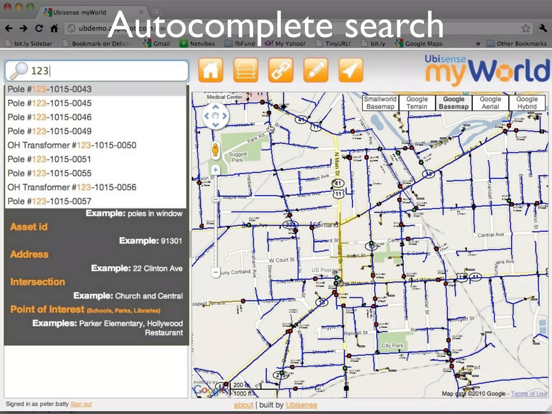Pan map down with bottom arrow
Image resolution: width=552 pixels, height=414 pixels.
(215, 125)
